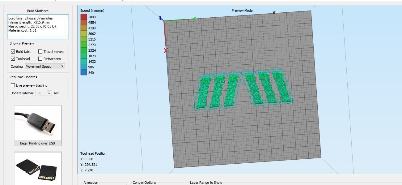Click the USB cable image for printing
Image resolution: width=402 pixels, height=185 pixels.
click(x=38, y=123)
